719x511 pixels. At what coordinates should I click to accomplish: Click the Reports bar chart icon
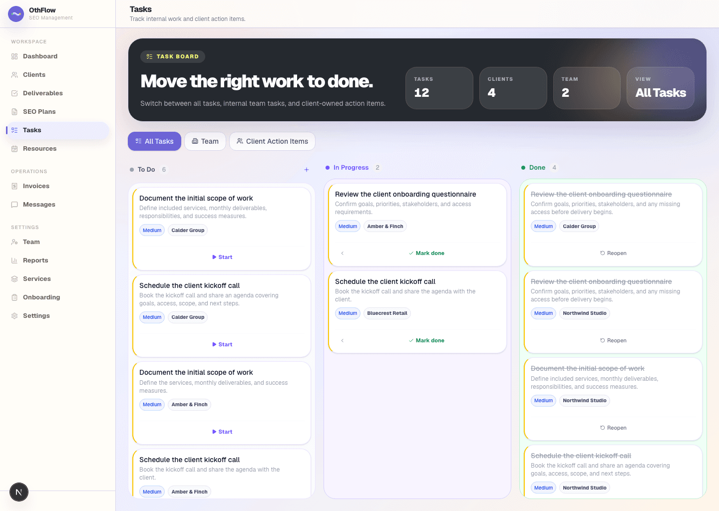[14, 260]
